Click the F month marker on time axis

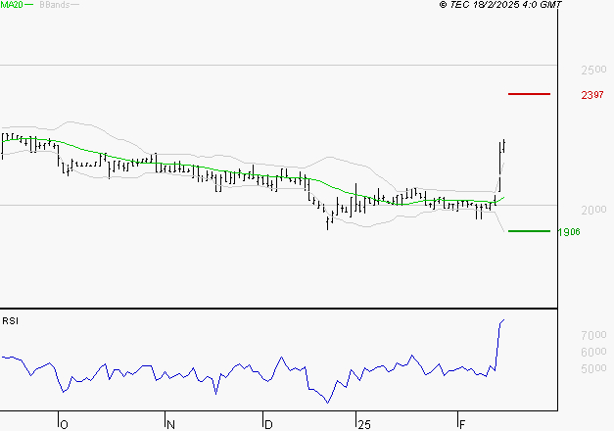pos(462,424)
